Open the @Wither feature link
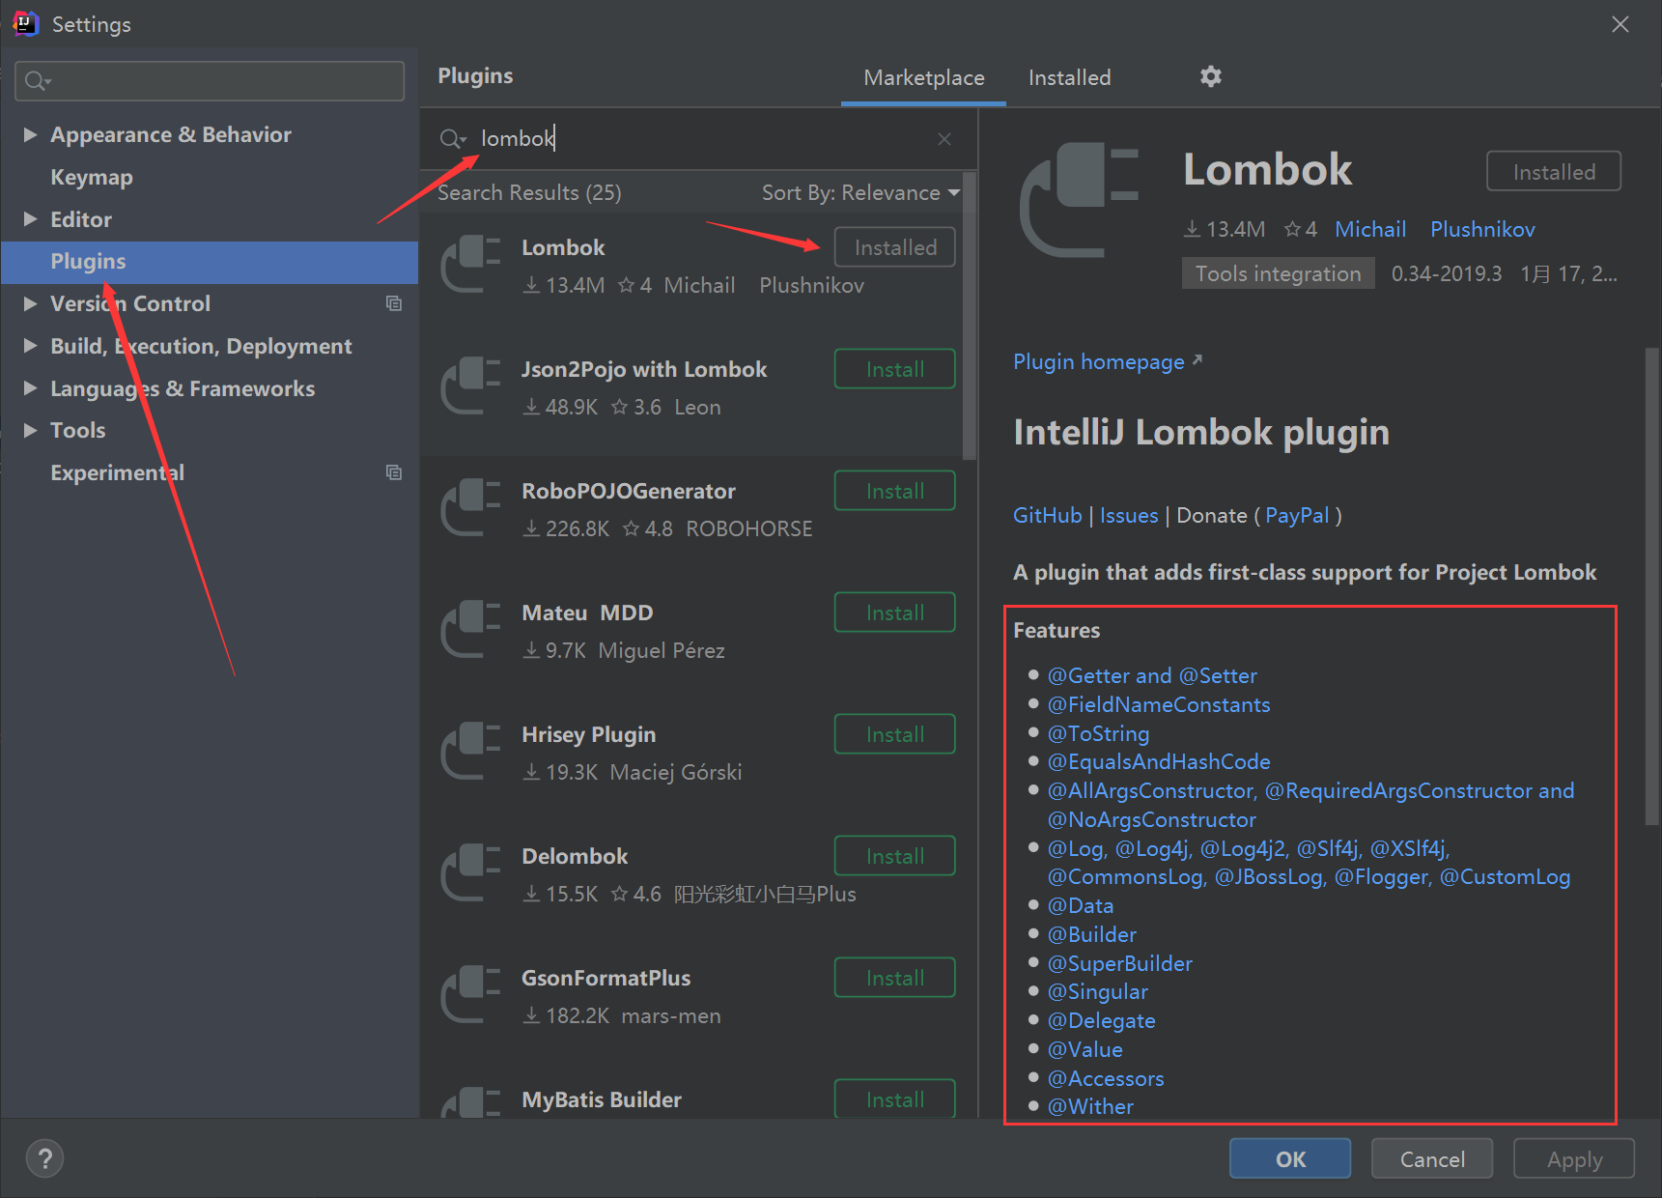 (1090, 1106)
